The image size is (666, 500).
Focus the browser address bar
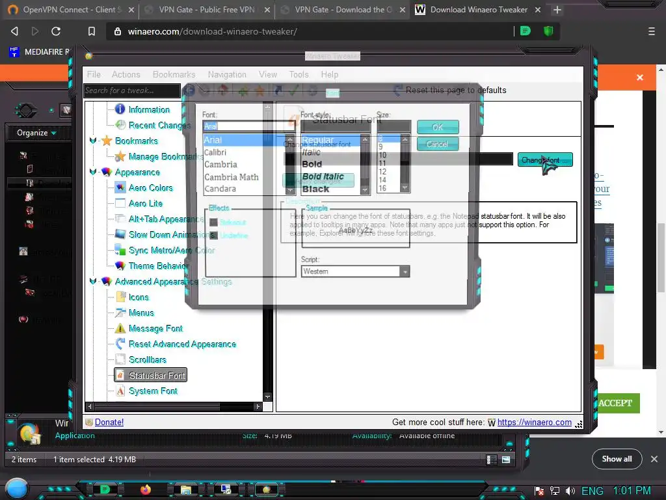pos(310,31)
